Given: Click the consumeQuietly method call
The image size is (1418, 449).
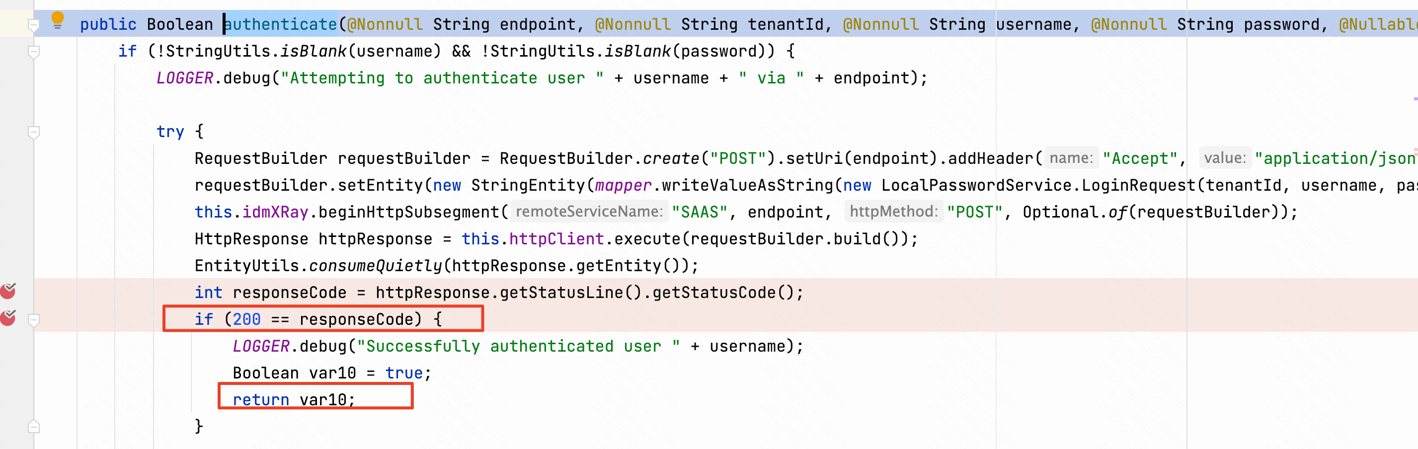Looking at the screenshot, I should pos(376,266).
